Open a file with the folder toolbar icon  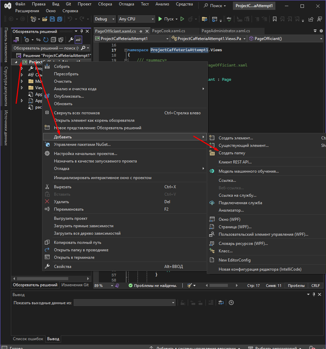coord(45,19)
